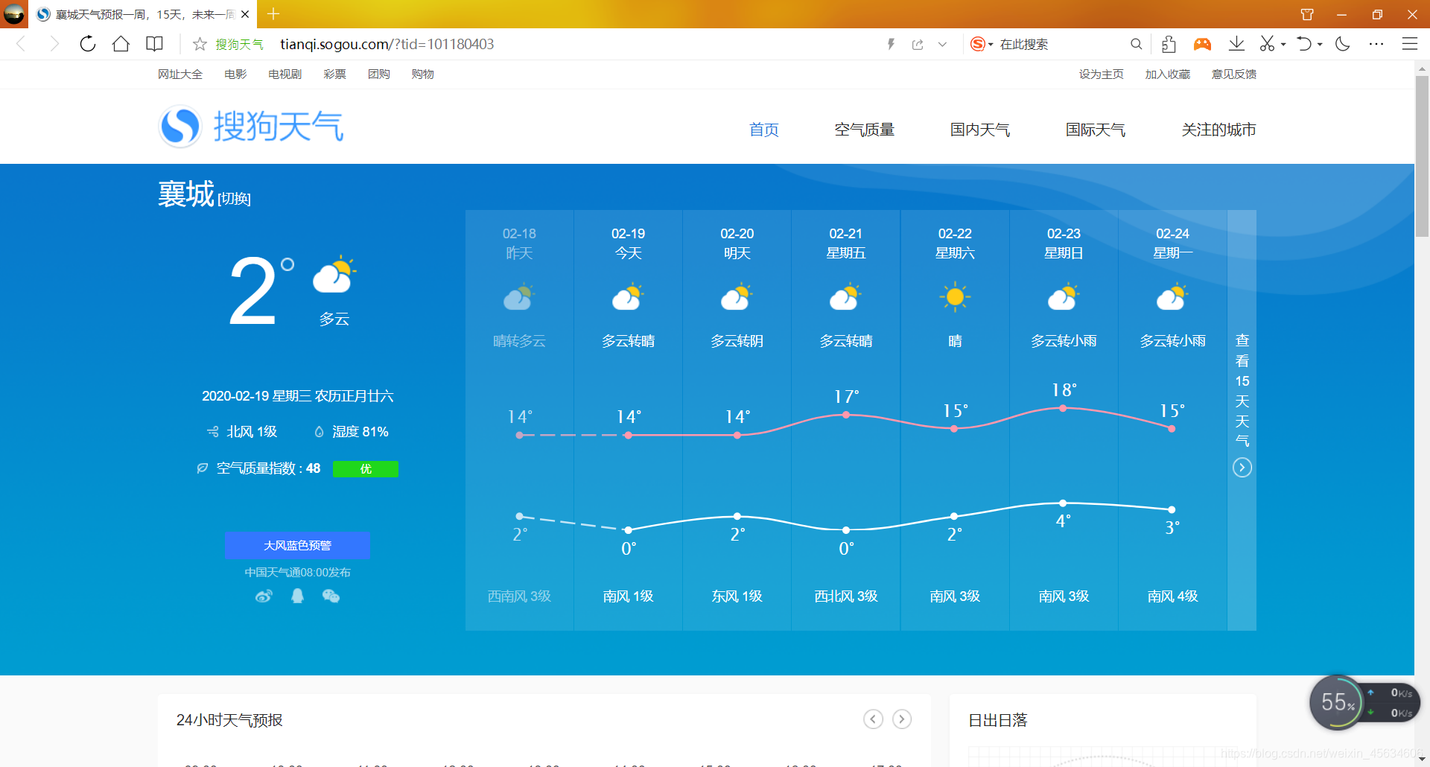Click the skin shirt icon in title bar
Screen dimensions: 1430x767
coord(1307,14)
